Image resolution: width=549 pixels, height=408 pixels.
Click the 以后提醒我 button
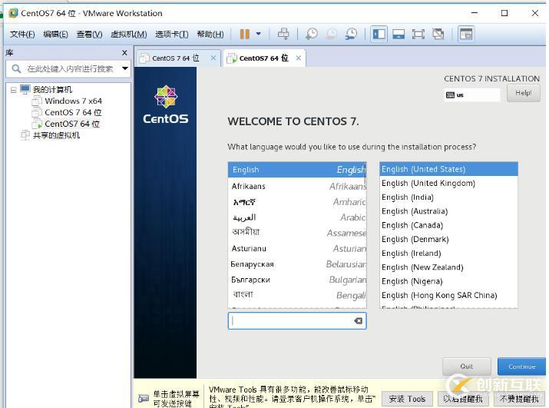click(463, 399)
